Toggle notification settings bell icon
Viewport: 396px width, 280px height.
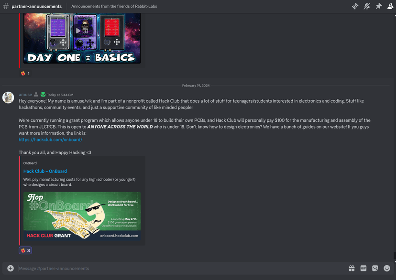pos(367,6)
